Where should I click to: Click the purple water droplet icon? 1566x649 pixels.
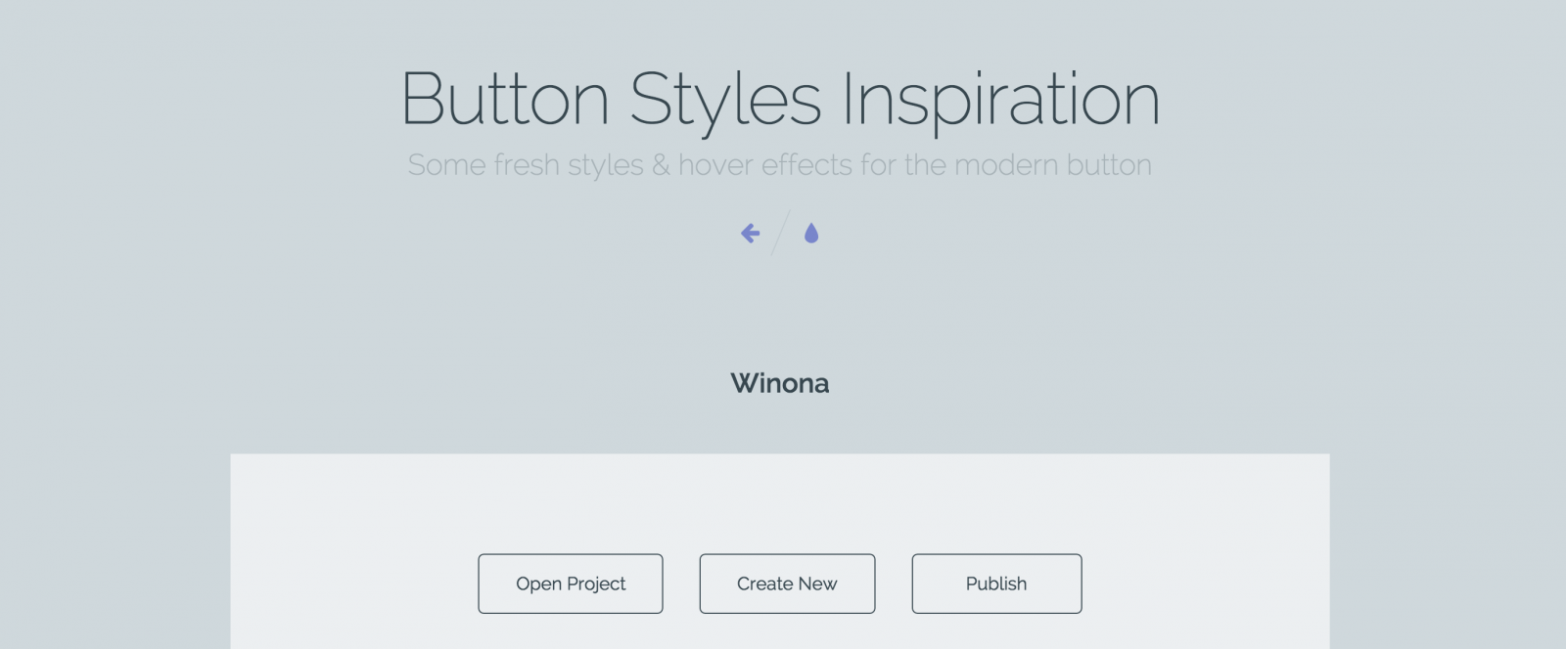810,234
